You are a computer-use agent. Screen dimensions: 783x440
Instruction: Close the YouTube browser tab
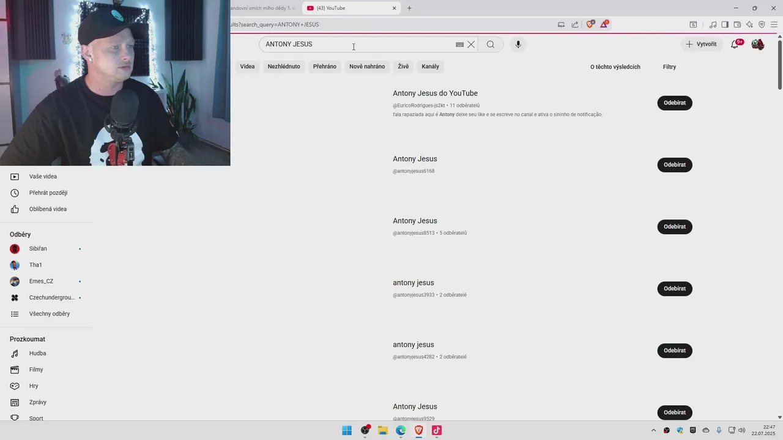pos(395,8)
